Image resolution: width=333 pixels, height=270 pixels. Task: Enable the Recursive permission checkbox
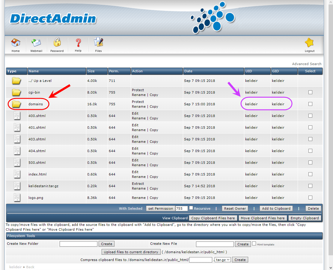(x=191, y=208)
